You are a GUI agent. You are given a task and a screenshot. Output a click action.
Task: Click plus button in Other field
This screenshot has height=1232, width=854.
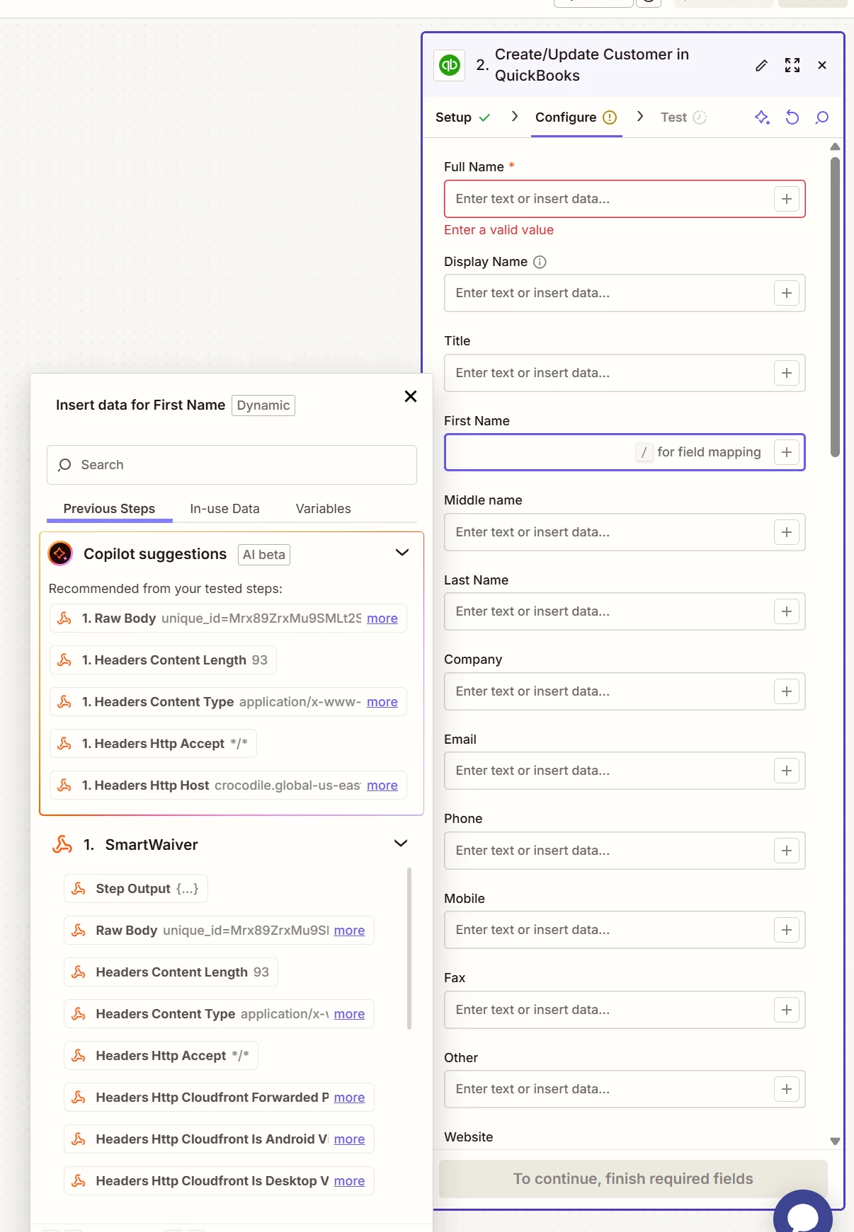(x=787, y=1089)
